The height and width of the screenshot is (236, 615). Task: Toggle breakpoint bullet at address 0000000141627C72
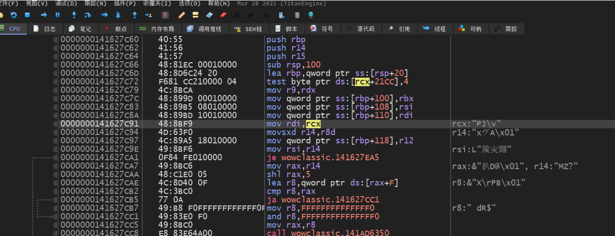(56, 82)
